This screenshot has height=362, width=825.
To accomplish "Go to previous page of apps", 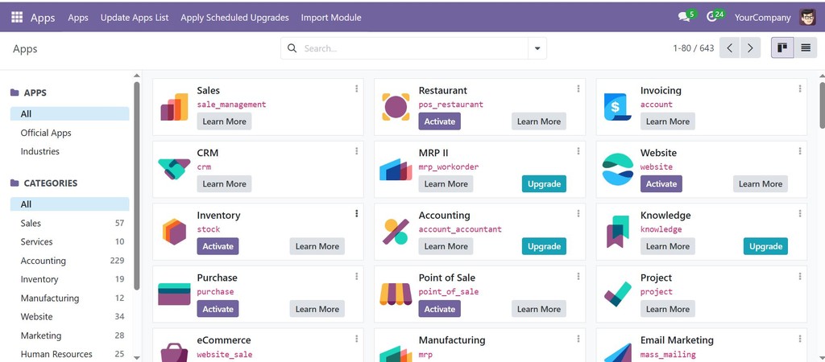I will pyautogui.click(x=730, y=47).
